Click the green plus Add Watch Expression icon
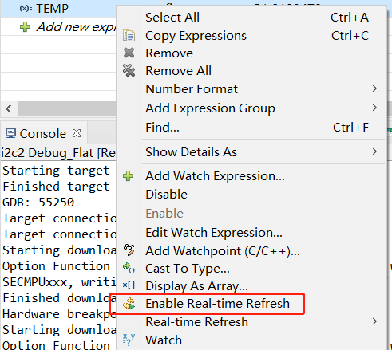 click(x=129, y=176)
